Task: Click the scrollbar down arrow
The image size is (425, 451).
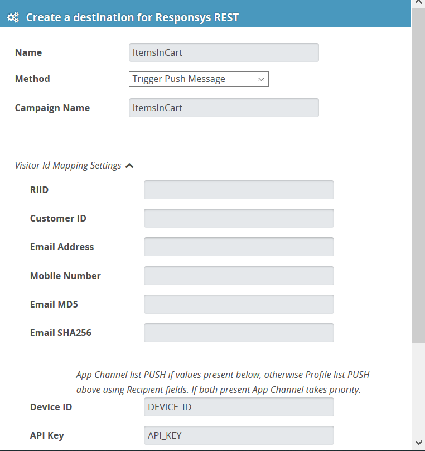Action: click(418, 443)
